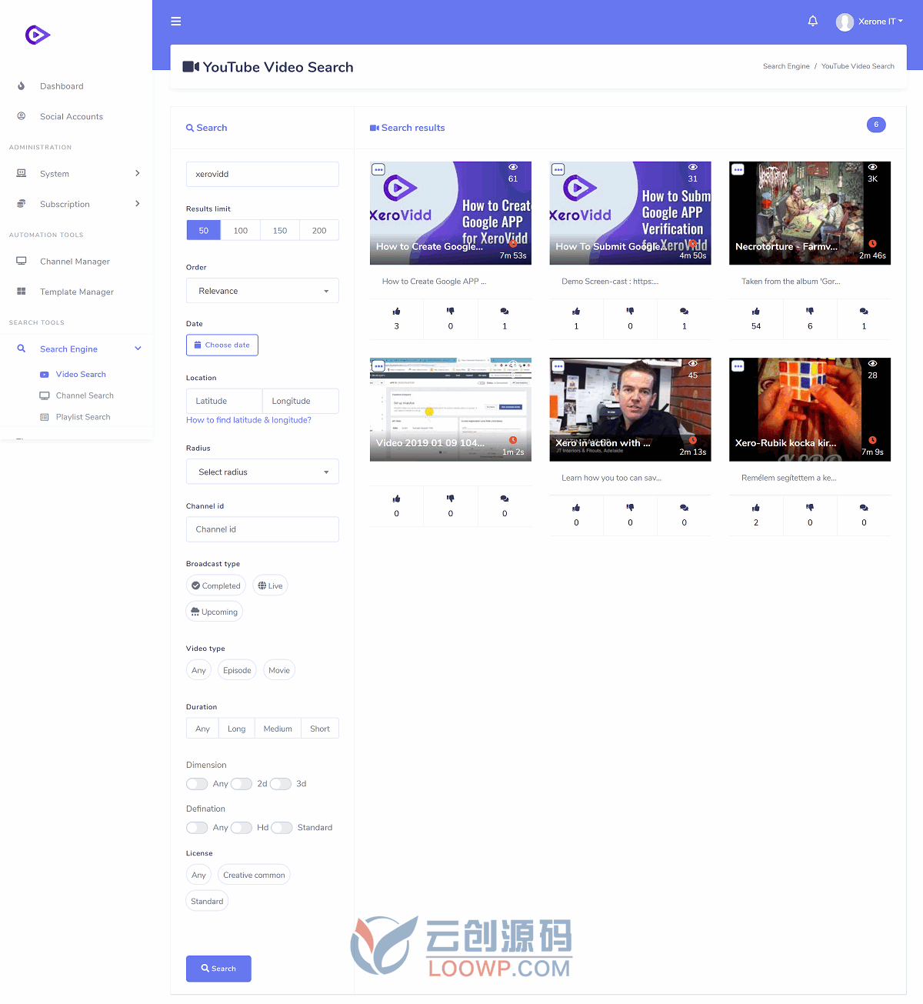Open Playlist Search menu item
Viewport: 923px width, 1004px height.
pos(83,417)
